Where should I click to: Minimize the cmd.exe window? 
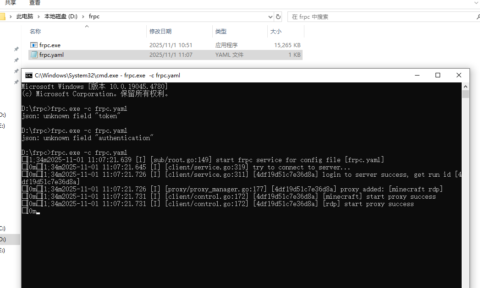[417, 75]
